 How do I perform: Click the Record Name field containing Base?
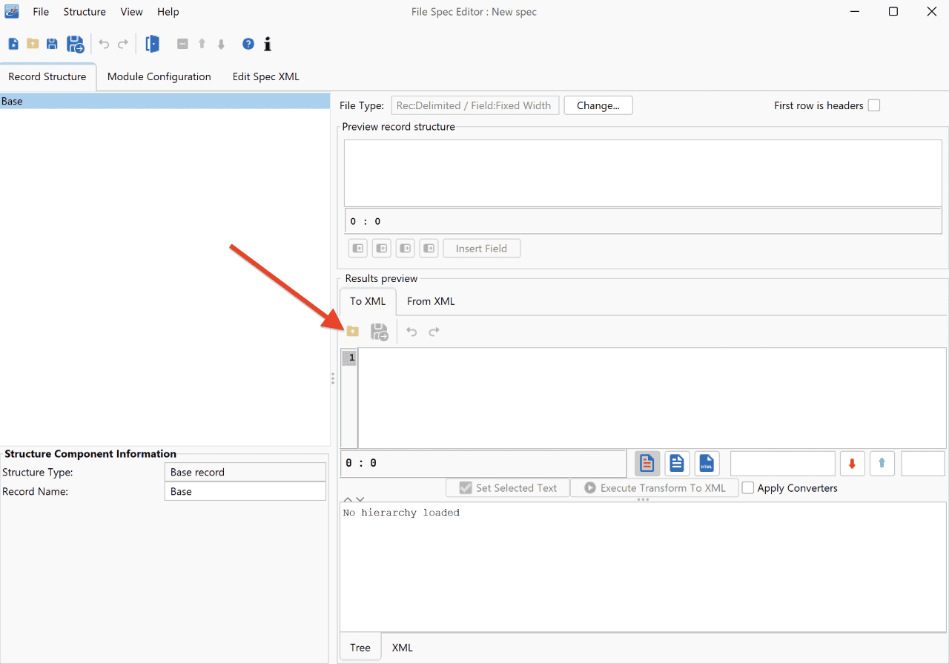245,491
